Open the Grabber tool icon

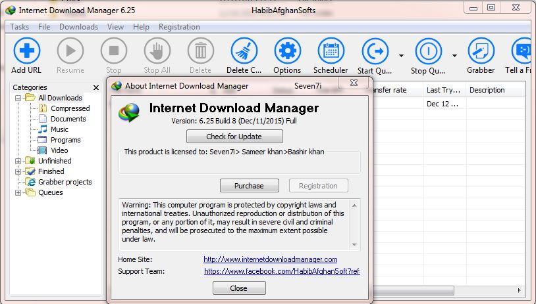481,51
